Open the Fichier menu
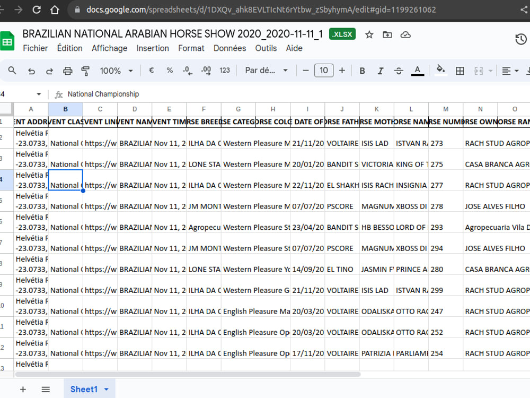This screenshot has width=530, height=398. [x=35, y=48]
